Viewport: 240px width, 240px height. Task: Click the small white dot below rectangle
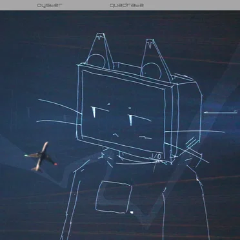coord(132,212)
